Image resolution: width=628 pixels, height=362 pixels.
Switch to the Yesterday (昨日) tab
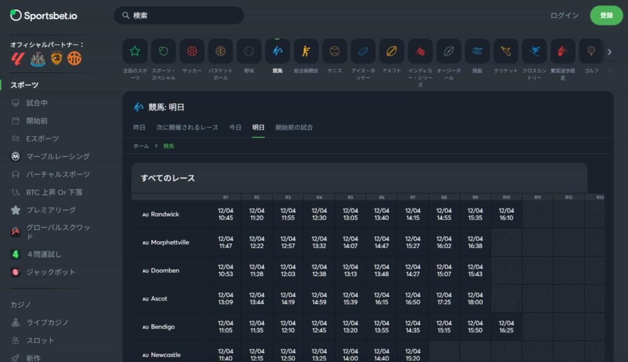pos(139,128)
